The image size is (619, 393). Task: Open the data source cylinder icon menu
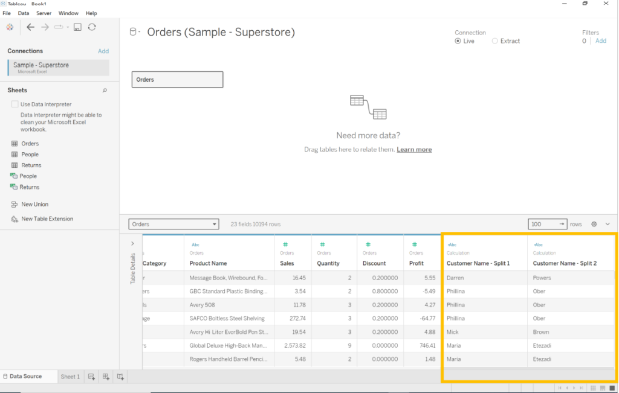click(x=133, y=32)
